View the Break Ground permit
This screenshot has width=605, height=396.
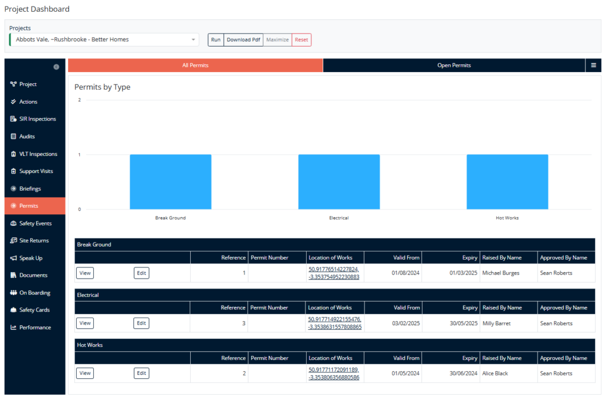[x=85, y=273]
